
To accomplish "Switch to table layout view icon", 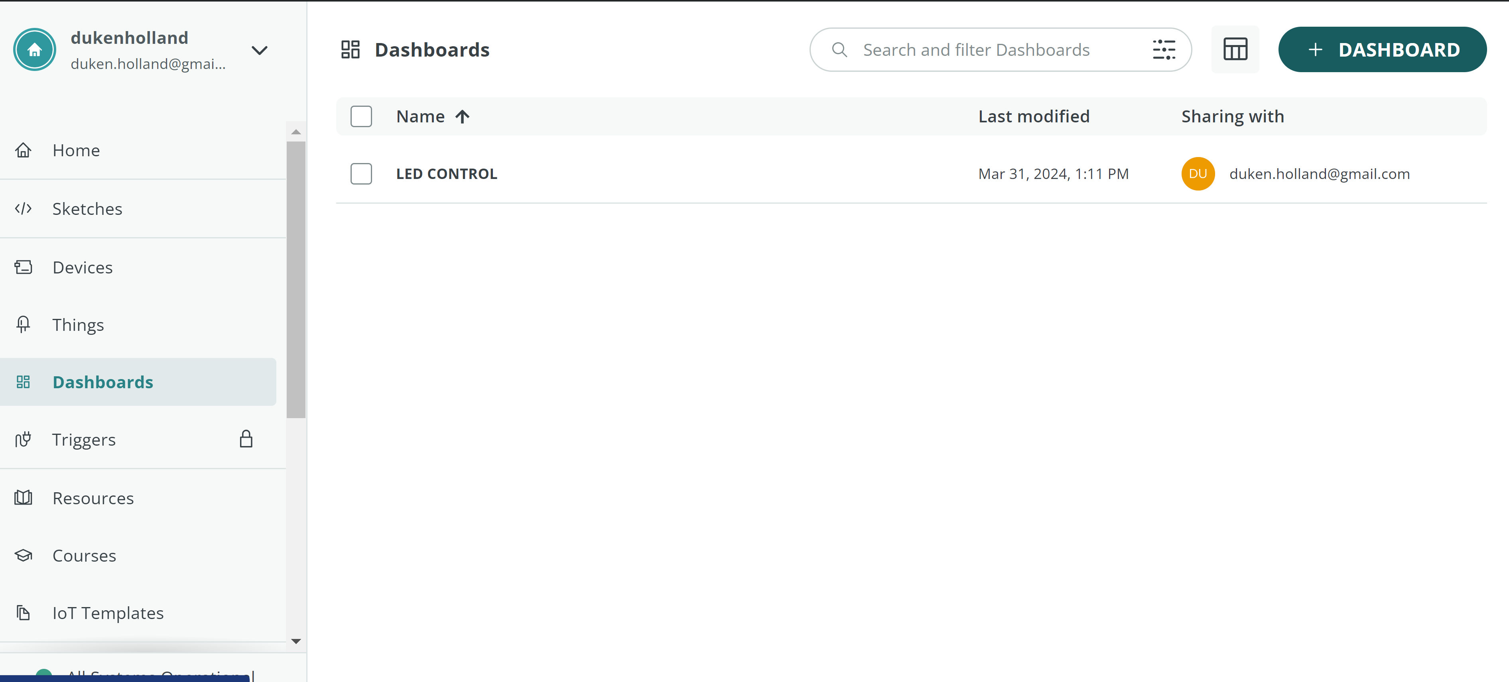I will tap(1235, 49).
